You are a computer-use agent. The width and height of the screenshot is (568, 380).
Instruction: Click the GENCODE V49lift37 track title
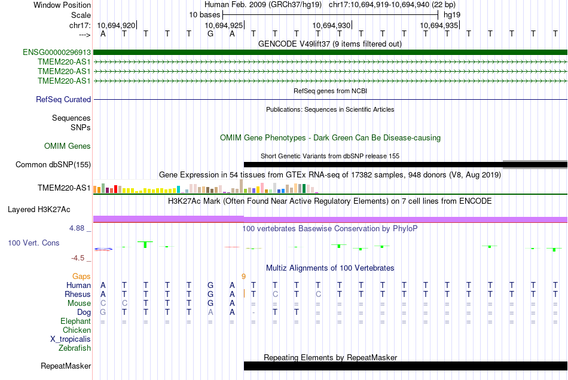330,44
